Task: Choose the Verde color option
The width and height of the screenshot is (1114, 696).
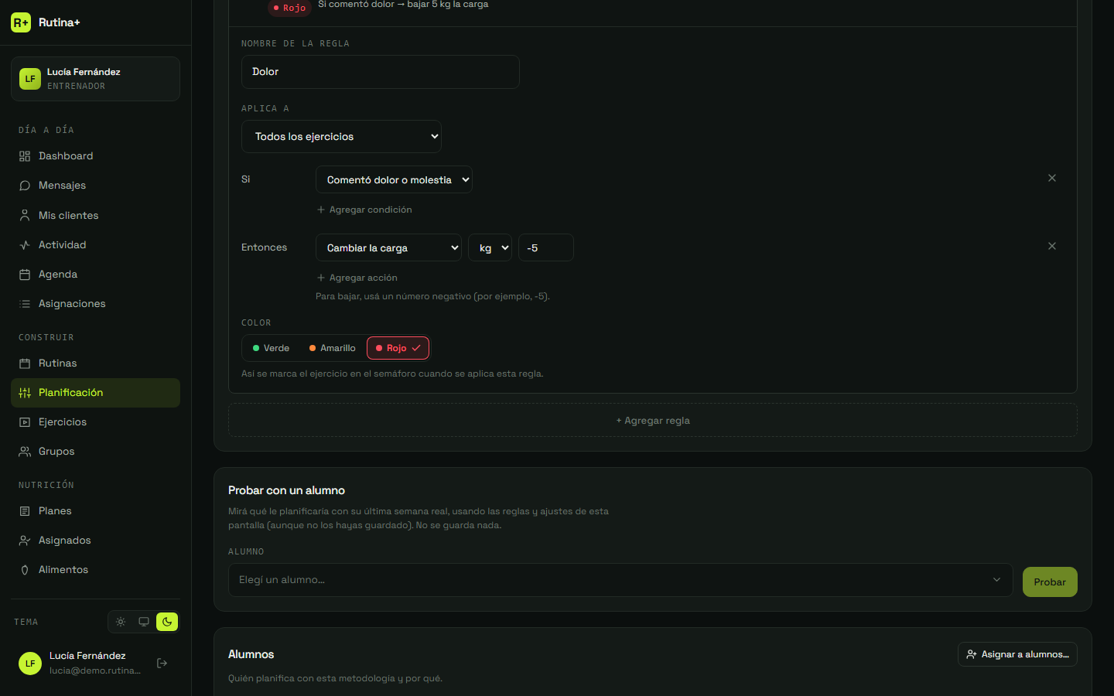Action: pyautogui.click(x=271, y=348)
